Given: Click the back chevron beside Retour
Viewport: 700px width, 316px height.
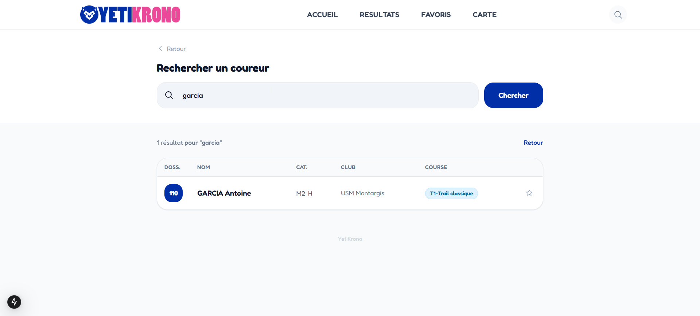Looking at the screenshot, I should 160,48.
